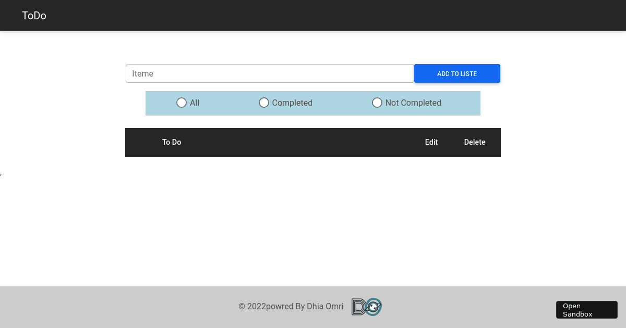Screen dimensions: 626x328
Task: Click the 'Not Completed' label text
Action: pos(413,103)
